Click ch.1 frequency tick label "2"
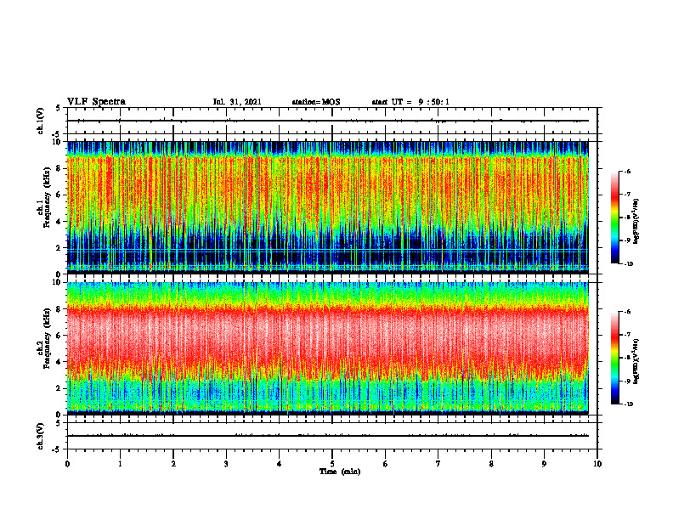673x520 pixels. 59,247
